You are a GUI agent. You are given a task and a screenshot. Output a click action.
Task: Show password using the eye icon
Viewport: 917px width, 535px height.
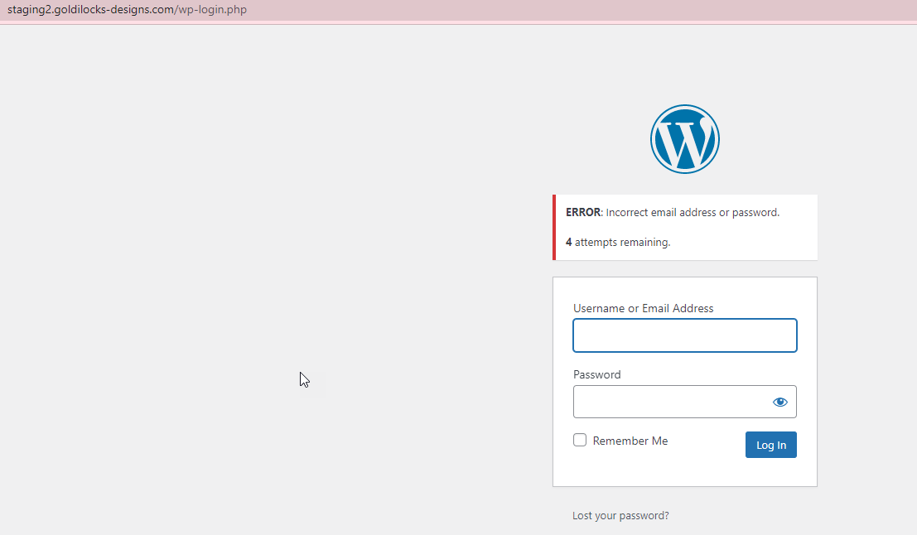(x=779, y=402)
